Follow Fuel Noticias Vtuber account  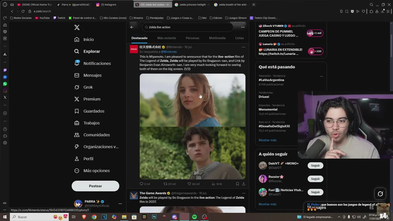[x=315, y=192]
